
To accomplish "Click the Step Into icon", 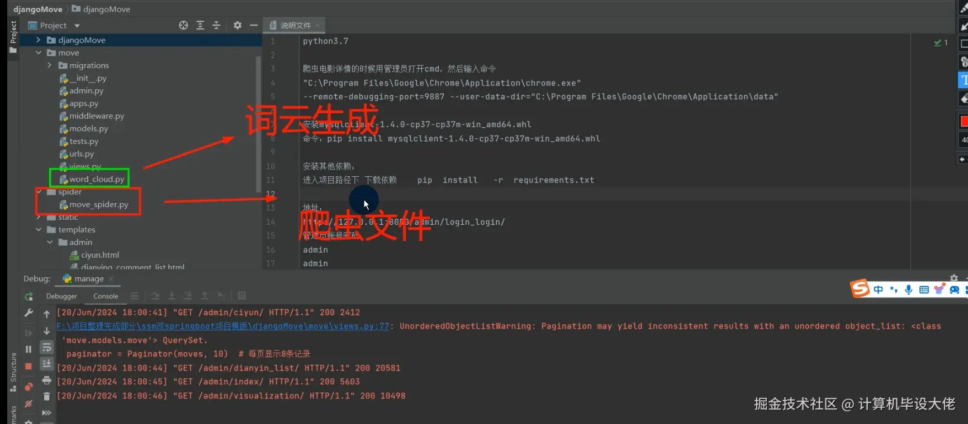I will click(172, 296).
